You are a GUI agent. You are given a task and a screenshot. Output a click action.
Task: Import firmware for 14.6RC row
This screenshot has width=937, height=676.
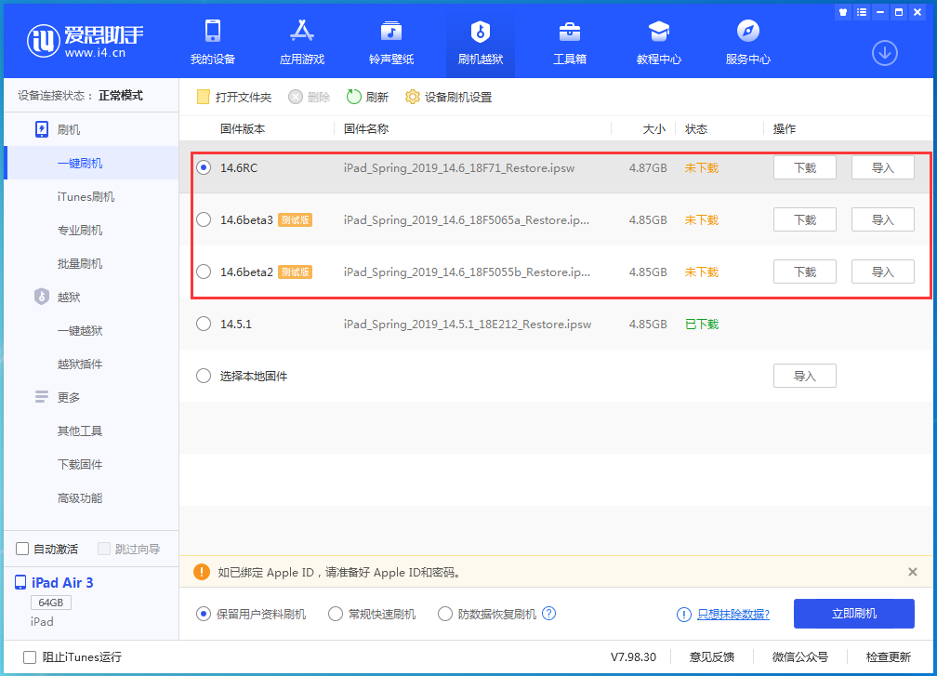click(883, 168)
